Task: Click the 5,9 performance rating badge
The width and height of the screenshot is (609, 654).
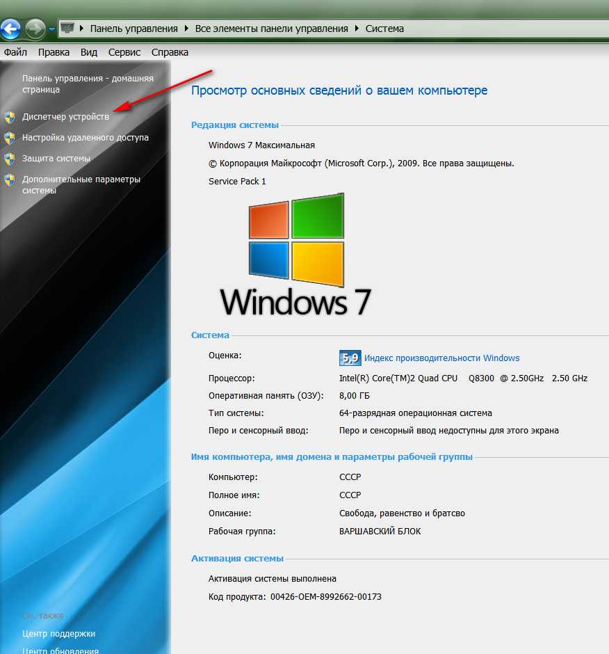Action: [x=350, y=358]
